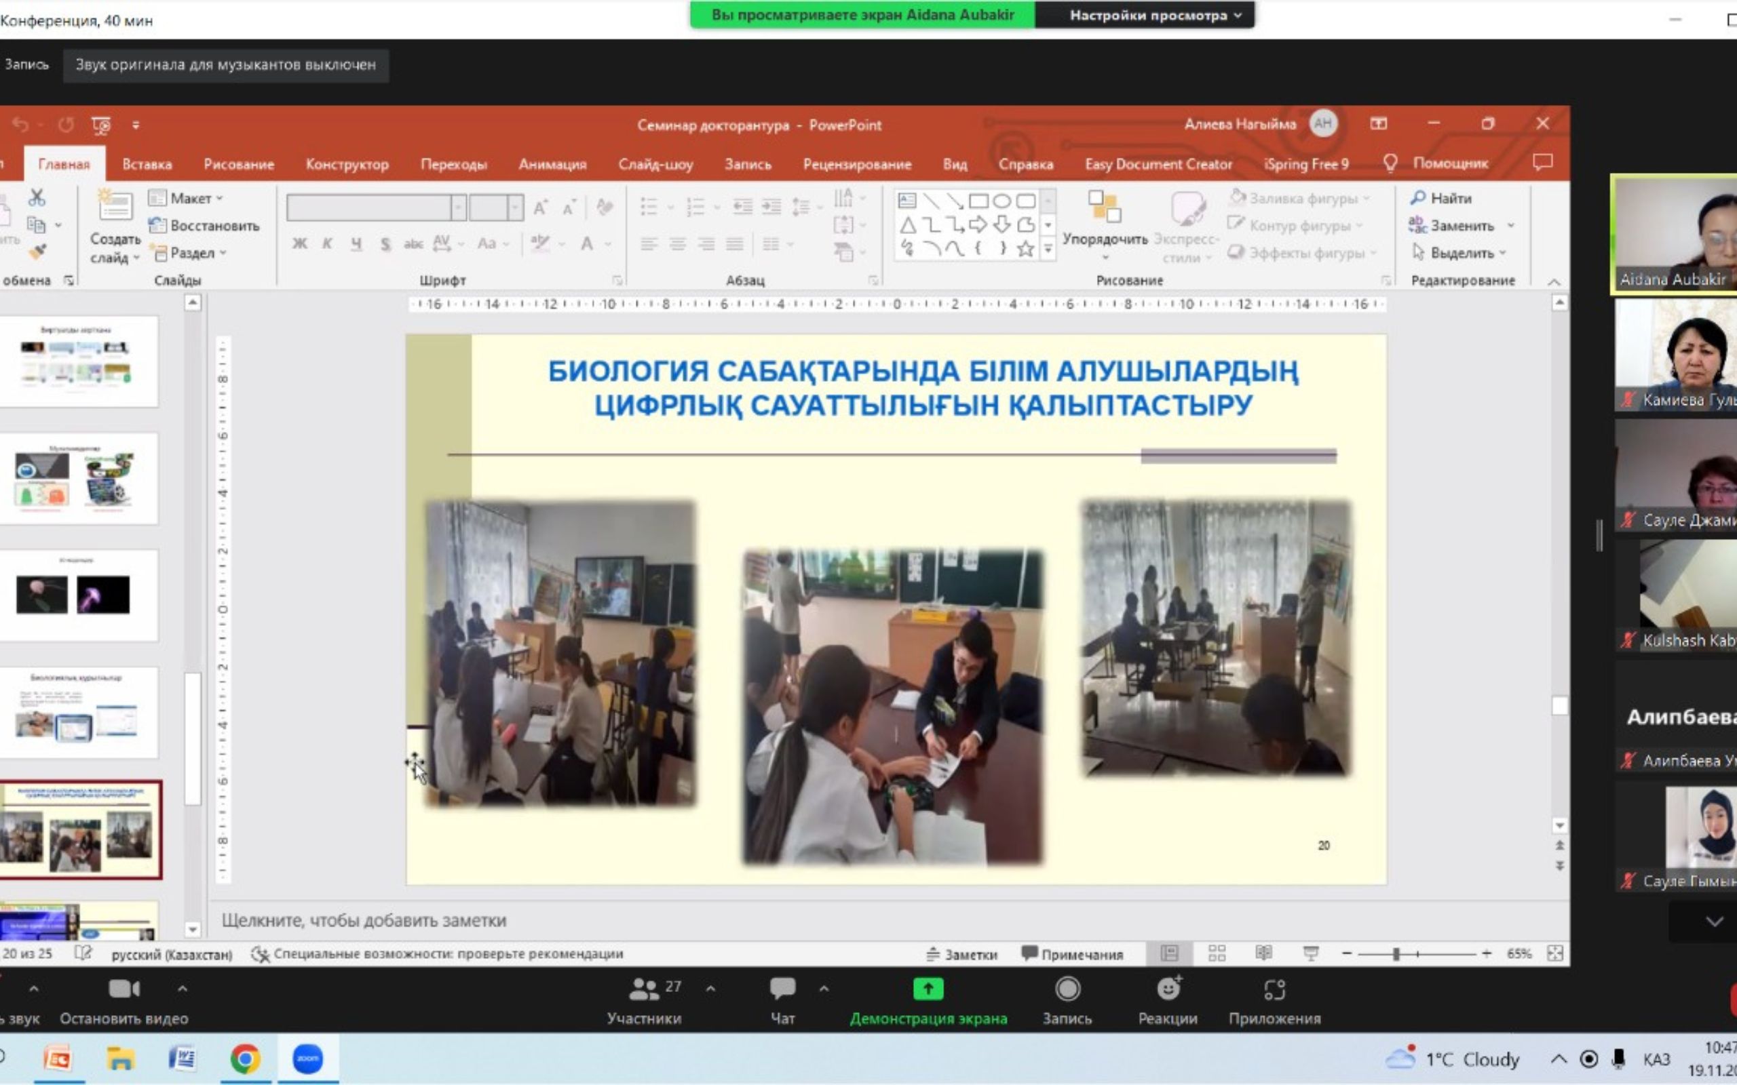Switch to slide sorter view icon
Viewport: 1737px width, 1085px height.
[1217, 953]
